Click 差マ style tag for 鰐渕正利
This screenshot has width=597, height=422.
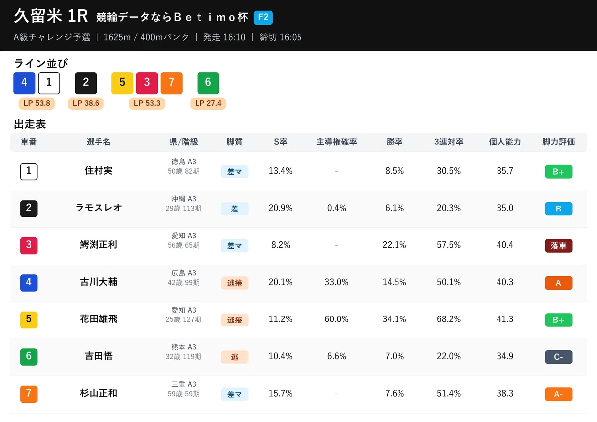[x=235, y=246]
